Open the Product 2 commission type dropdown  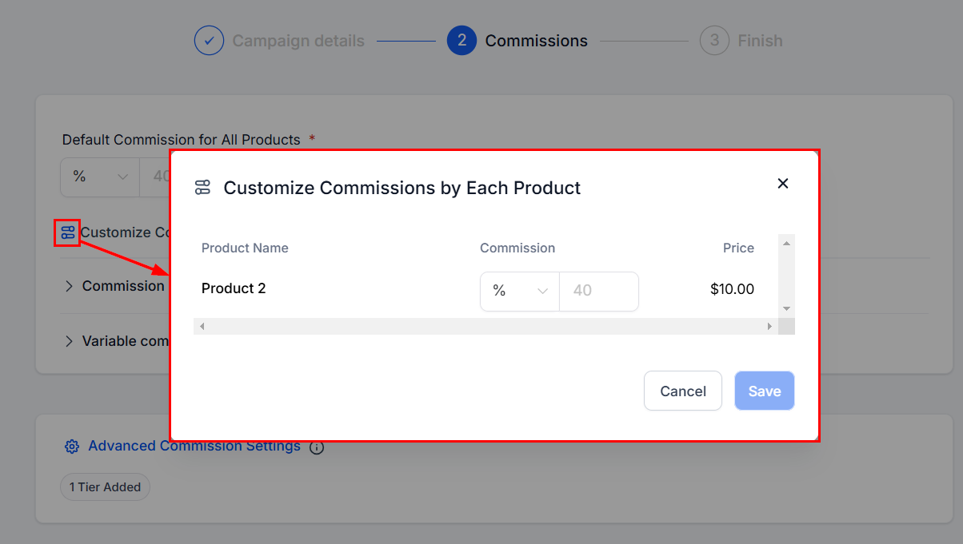(x=520, y=292)
